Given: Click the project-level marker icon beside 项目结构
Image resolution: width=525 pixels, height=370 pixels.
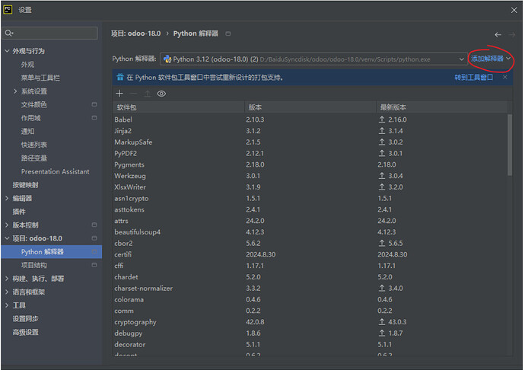Looking at the screenshot, I should (94, 265).
